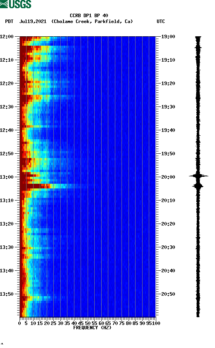Click the '20:20' UTC time label
The height and width of the screenshot is (348, 215).
tap(168, 224)
